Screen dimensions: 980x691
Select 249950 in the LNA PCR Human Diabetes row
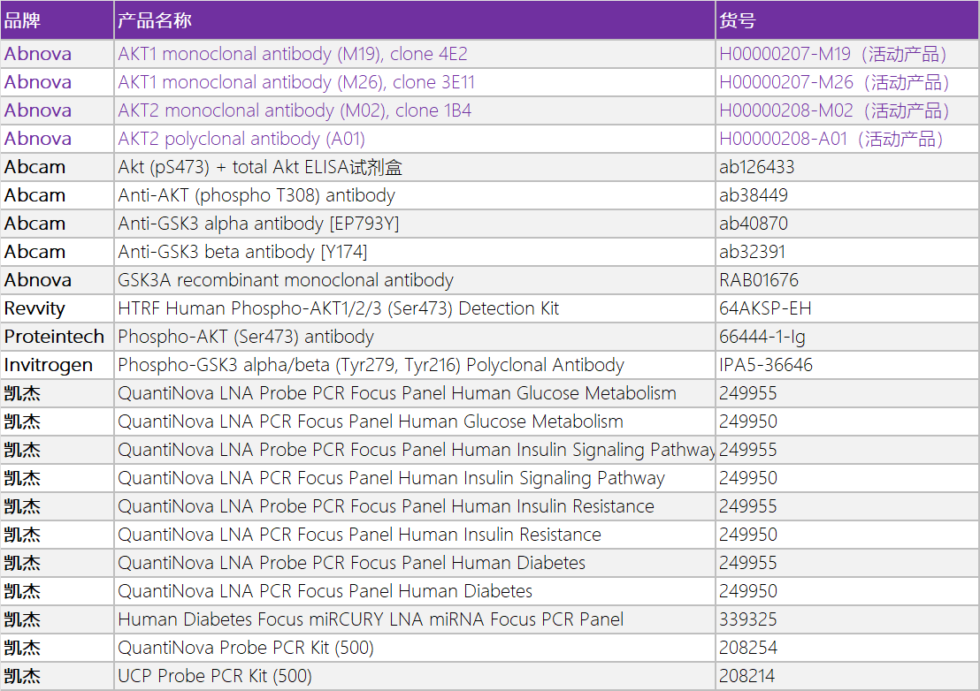coord(847,590)
